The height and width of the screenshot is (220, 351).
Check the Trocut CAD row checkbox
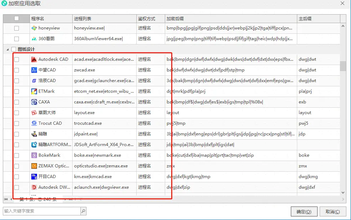coord(17,123)
